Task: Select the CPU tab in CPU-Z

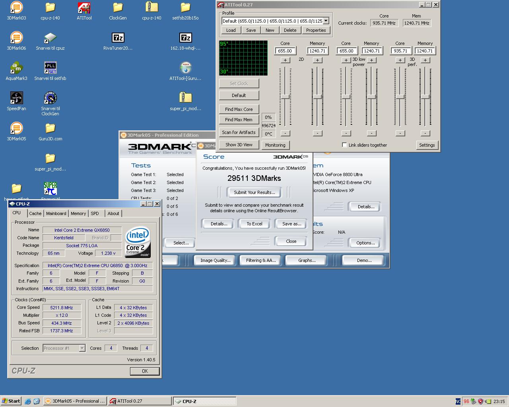Action: point(17,213)
